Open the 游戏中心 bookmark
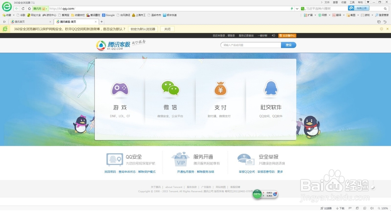391x211 pixels. point(49,15)
